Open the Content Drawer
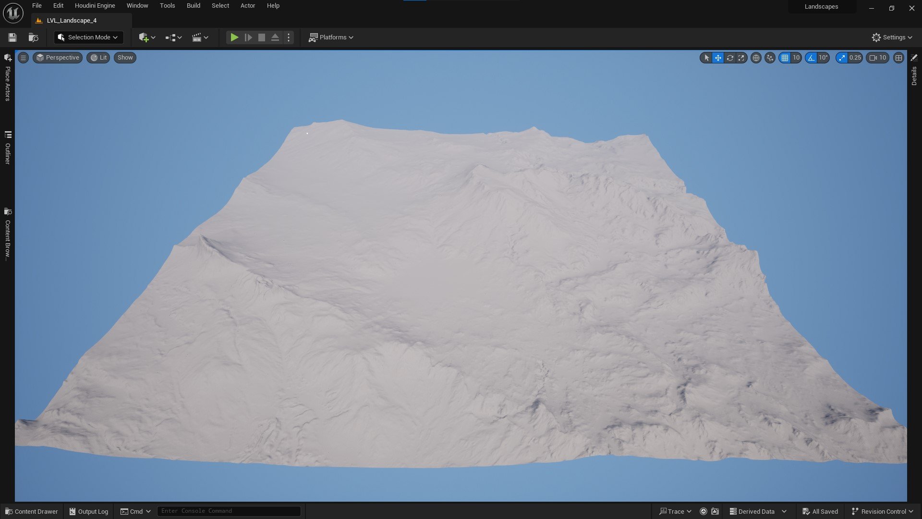This screenshot has width=922, height=519. click(31, 511)
